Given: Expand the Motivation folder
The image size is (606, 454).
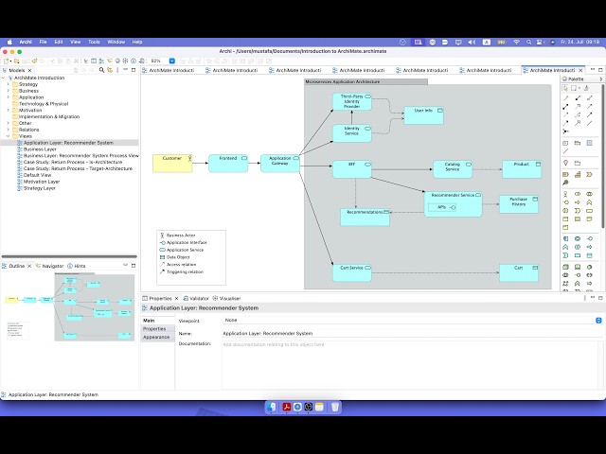Looking at the screenshot, I should coord(9,110).
